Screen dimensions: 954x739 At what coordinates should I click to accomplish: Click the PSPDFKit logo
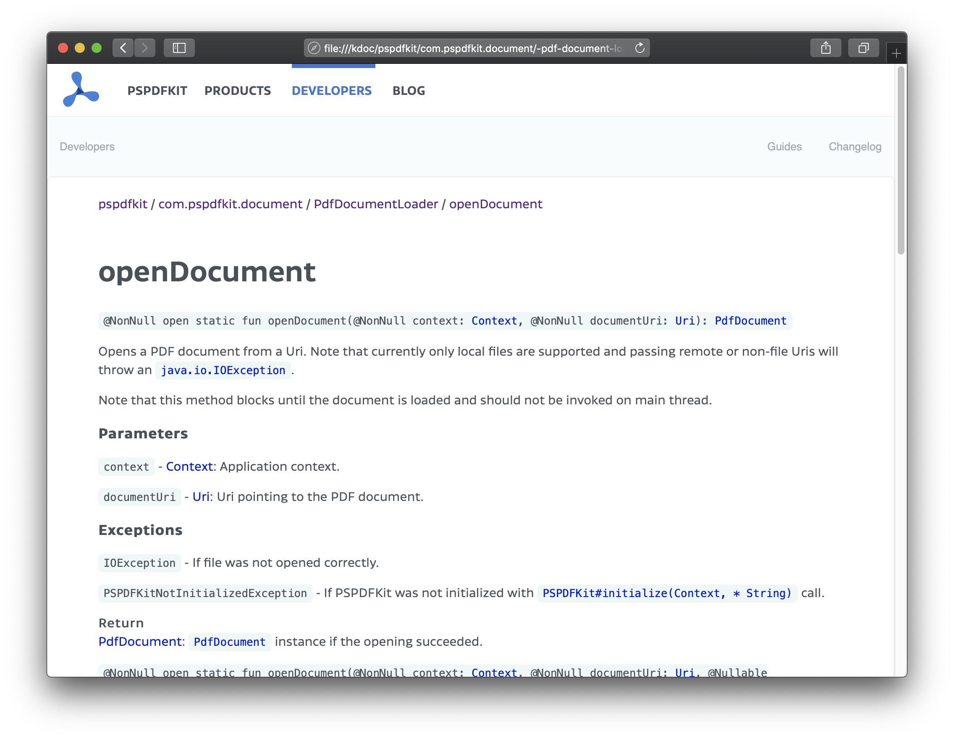80,89
